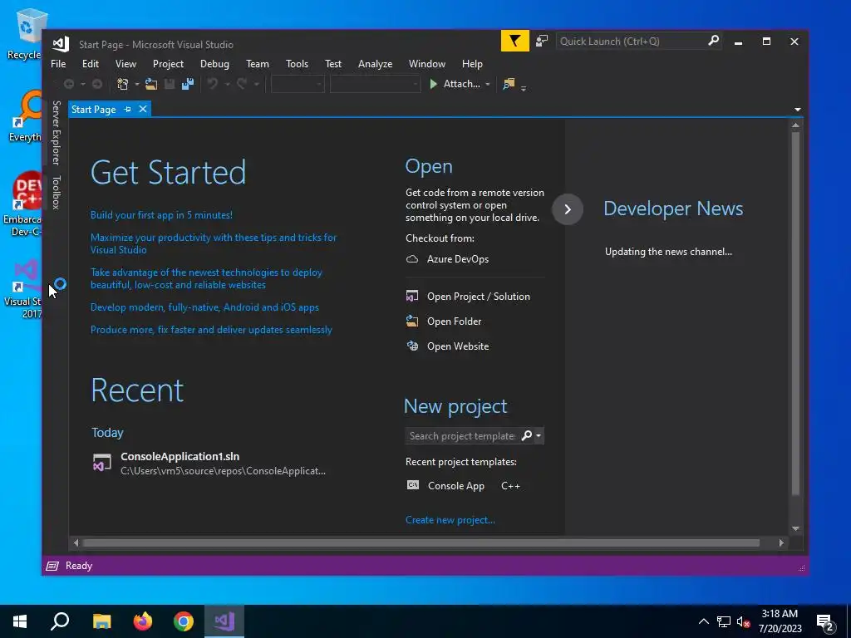Click the Redo toolbar icon

point(242,84)
